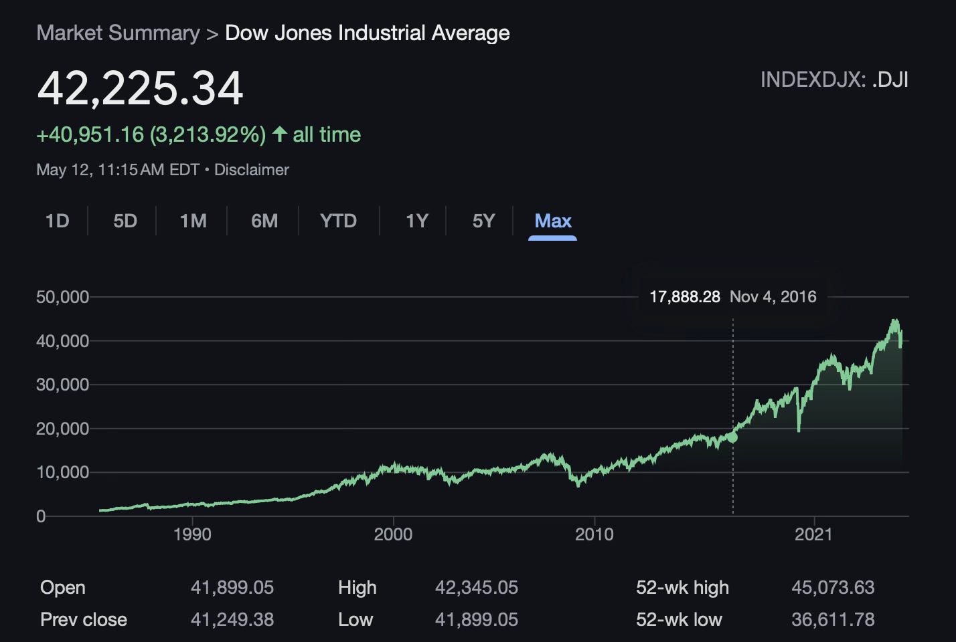This screenshot has height=642, width=956.
Task: Click the Low value 41,899.05
Action: pyautogui.click(x=477, y=619)
